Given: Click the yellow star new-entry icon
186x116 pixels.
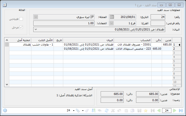Looking at the screenshot, I should point(146,111).
